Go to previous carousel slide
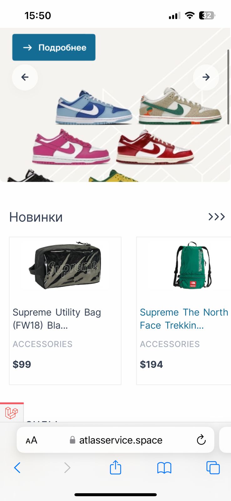The image size is (231, 501). point(25,77)
